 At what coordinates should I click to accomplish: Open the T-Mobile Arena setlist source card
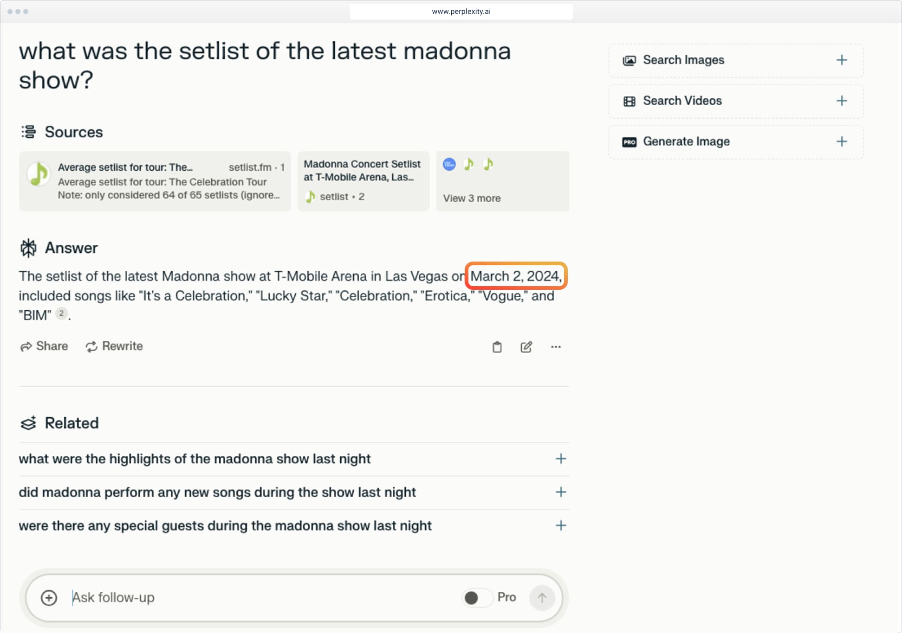coord(363,181)
